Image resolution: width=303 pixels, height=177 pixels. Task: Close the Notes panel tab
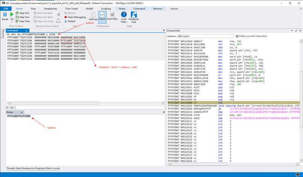(x=22, y=112)
